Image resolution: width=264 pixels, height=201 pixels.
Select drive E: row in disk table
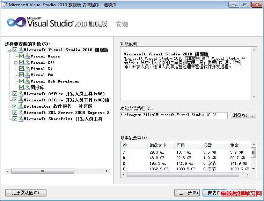[186, 163]
